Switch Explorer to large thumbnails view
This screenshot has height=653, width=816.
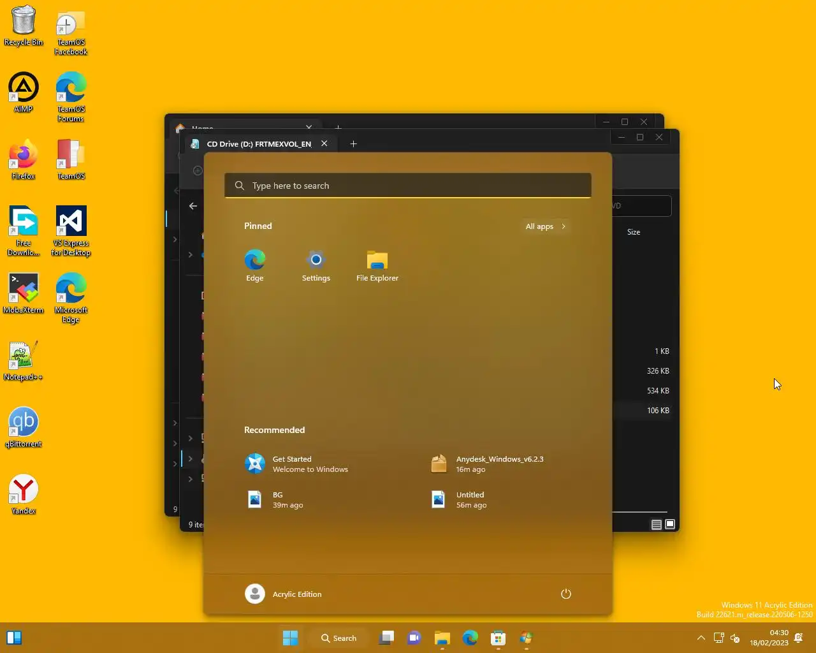click(670, 524)
